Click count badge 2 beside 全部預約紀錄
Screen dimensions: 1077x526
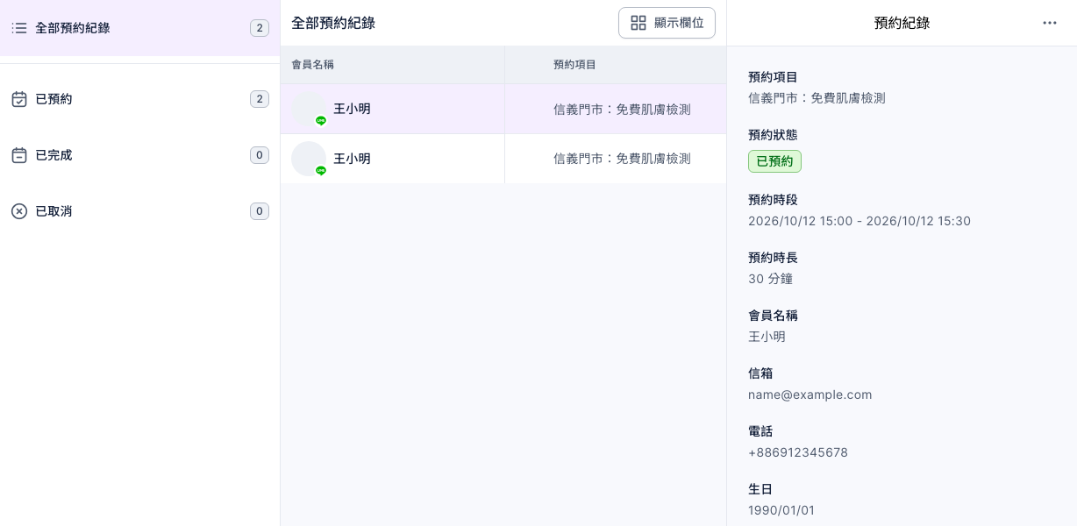click(260, 28)
